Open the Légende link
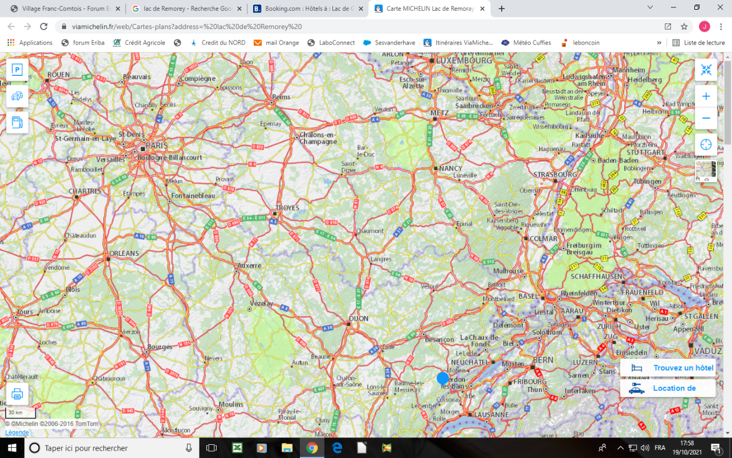 17,432
